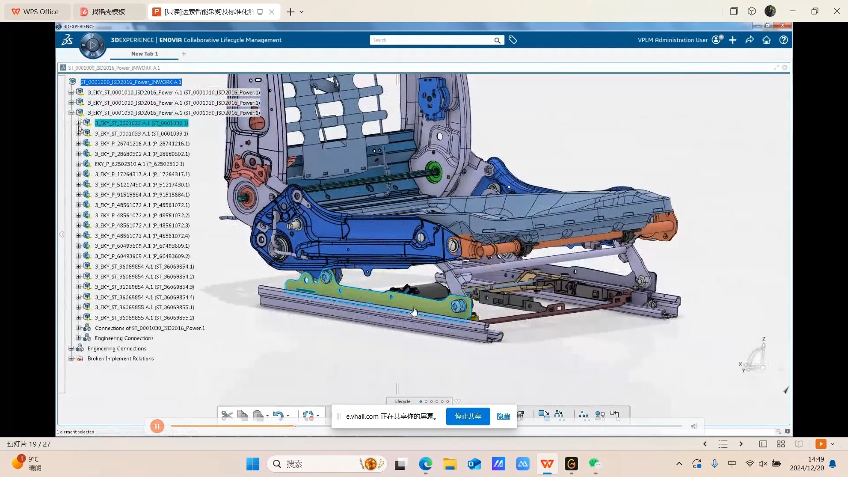The image size is (848, 477).
Task: Click the 隐藏 link
Action: (x=503, y=416)
